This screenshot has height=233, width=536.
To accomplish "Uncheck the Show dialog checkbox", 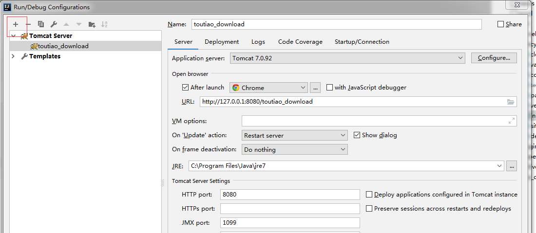I will 357,135.
